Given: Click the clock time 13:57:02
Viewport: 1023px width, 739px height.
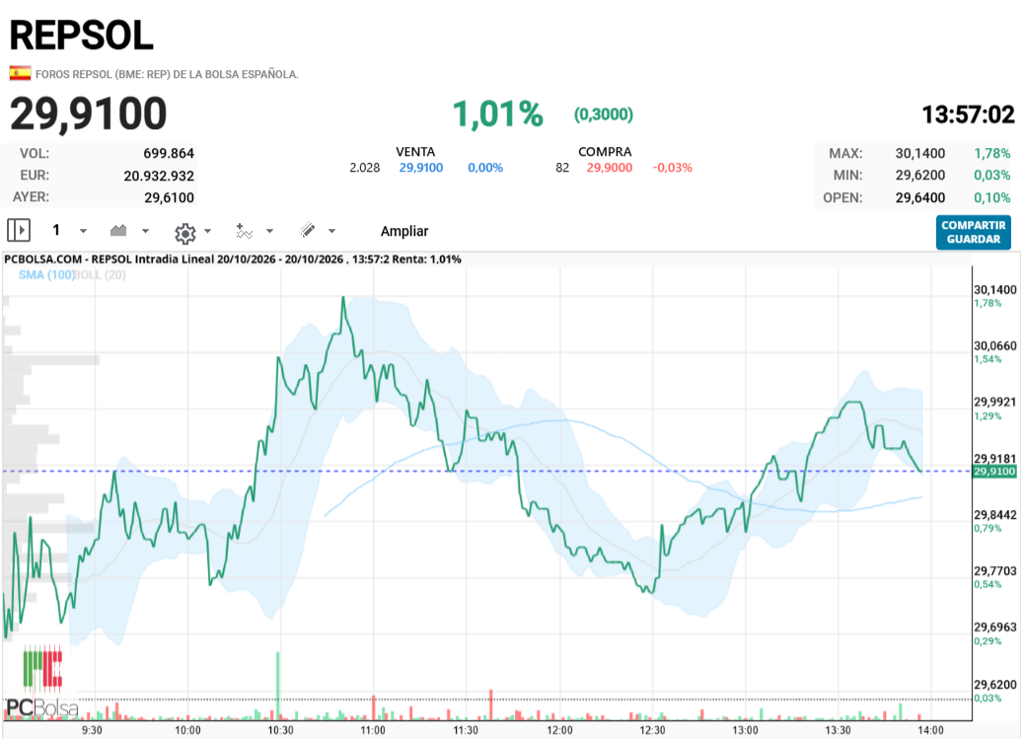Looking at the screenshot, I should [968, 114].
